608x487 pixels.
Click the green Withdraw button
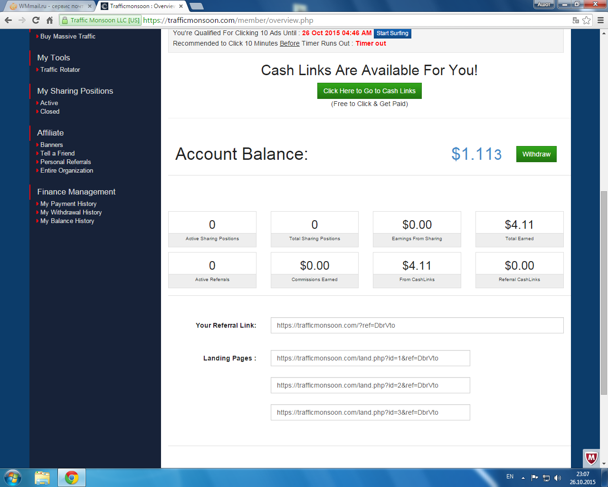click(536, 154)
